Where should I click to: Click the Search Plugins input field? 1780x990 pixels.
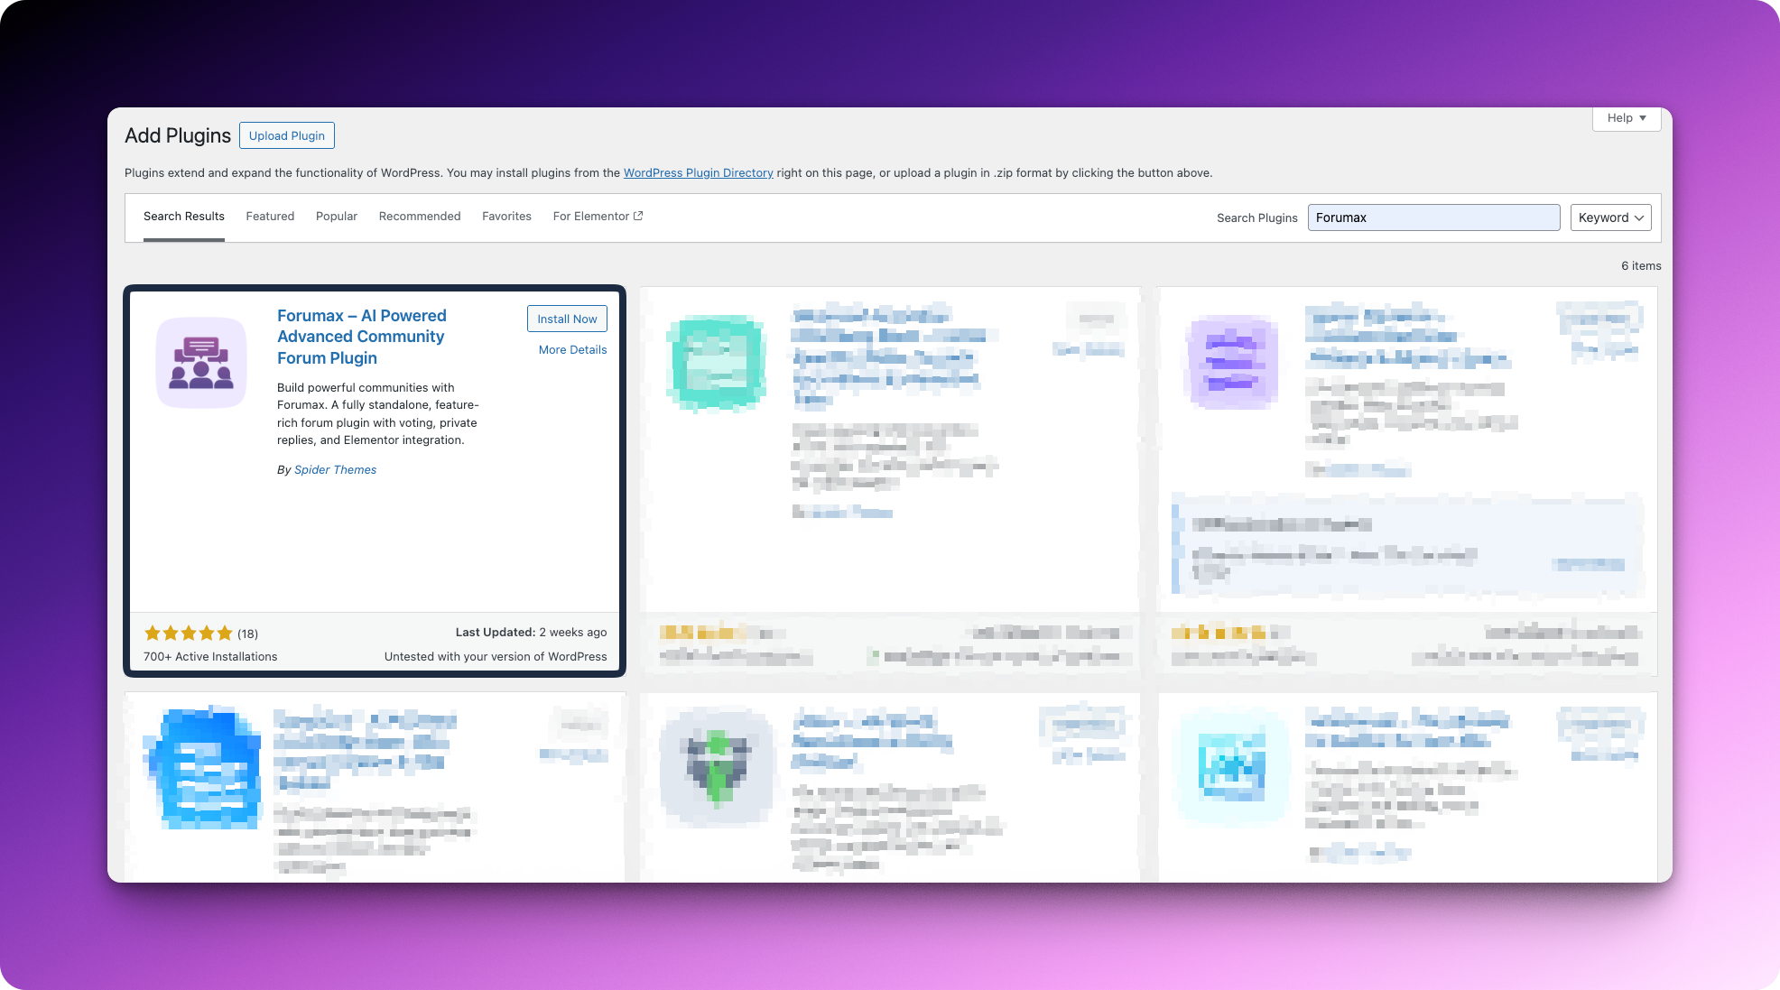[x=1433, y=217]
